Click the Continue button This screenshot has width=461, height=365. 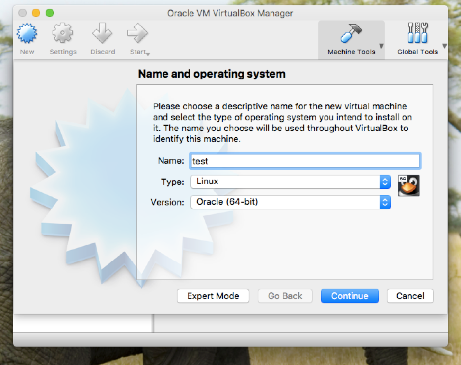click(350, 296)
